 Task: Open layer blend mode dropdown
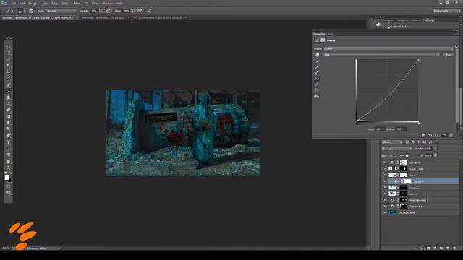[x=396, y=149]
